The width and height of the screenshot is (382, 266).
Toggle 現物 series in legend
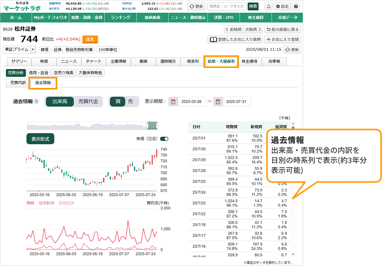tap(30, 203)
